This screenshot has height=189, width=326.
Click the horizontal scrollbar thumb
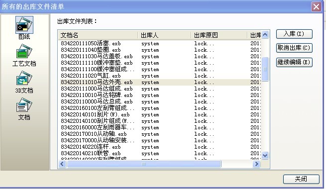(x=144, y=164)
